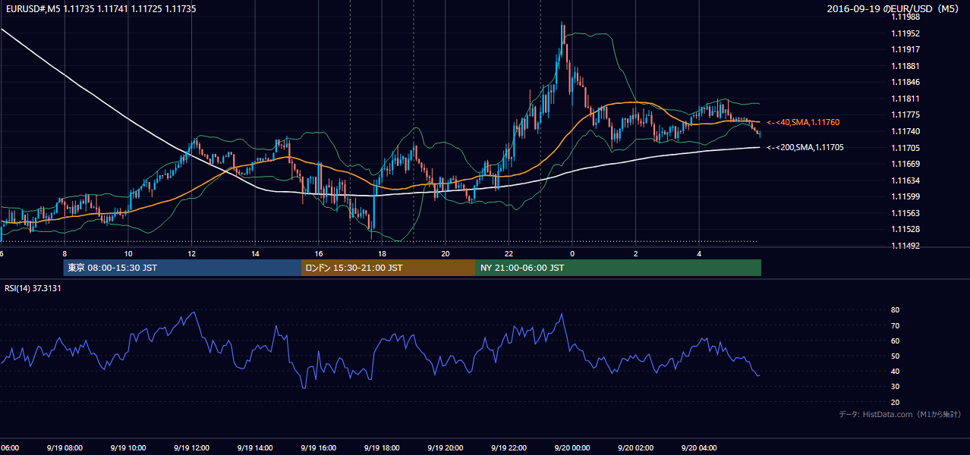Click the 東京 08:00-15:30 JST session bar
Viewport: 970px width, 455px height.
(x=182, y=268)
